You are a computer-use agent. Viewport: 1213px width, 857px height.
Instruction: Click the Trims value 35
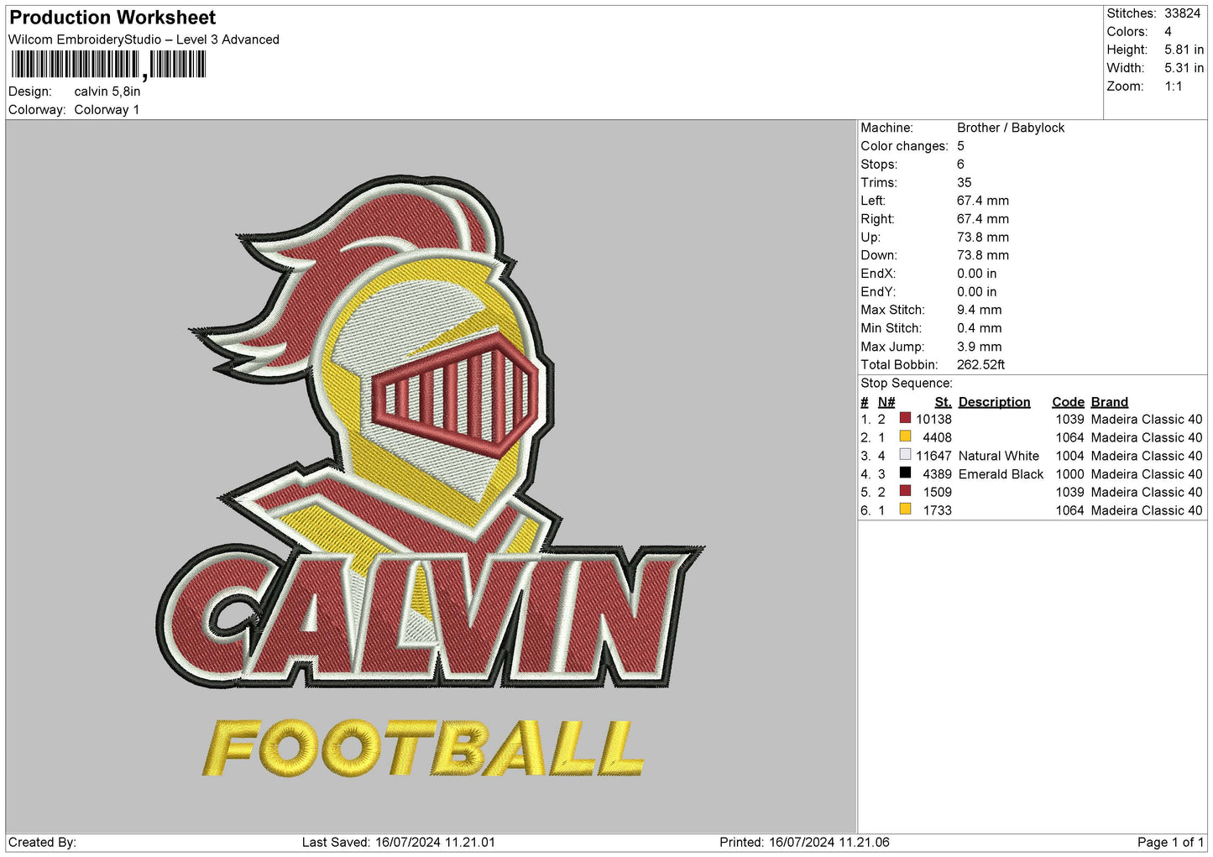[x=965, y=182]
